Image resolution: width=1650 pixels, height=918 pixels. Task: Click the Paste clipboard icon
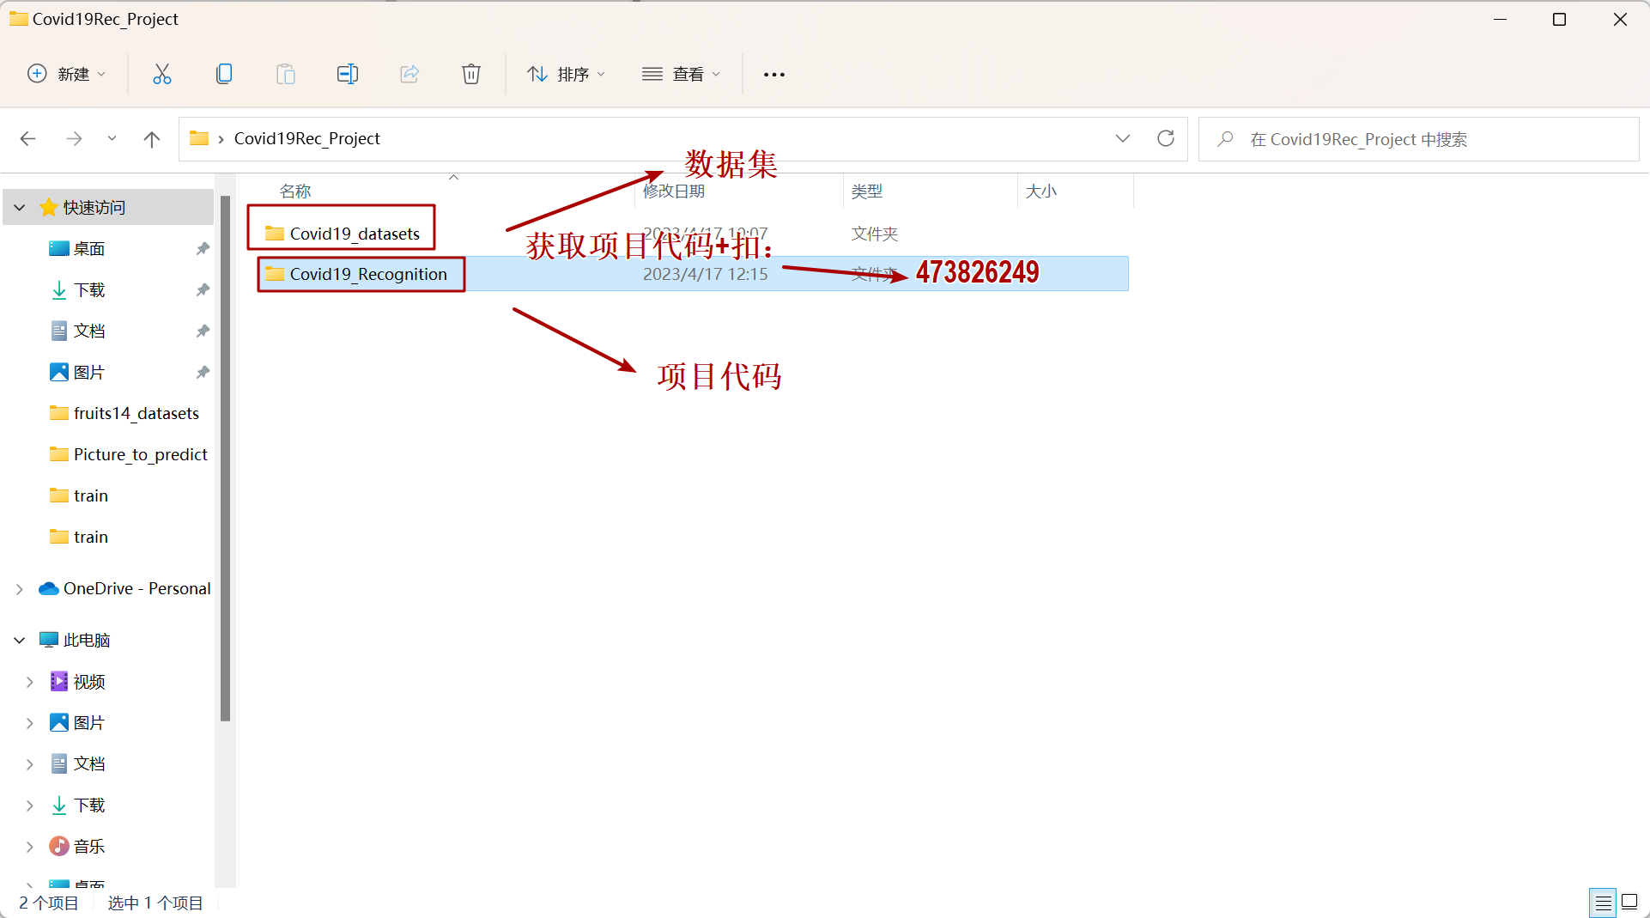coord(286,74)
